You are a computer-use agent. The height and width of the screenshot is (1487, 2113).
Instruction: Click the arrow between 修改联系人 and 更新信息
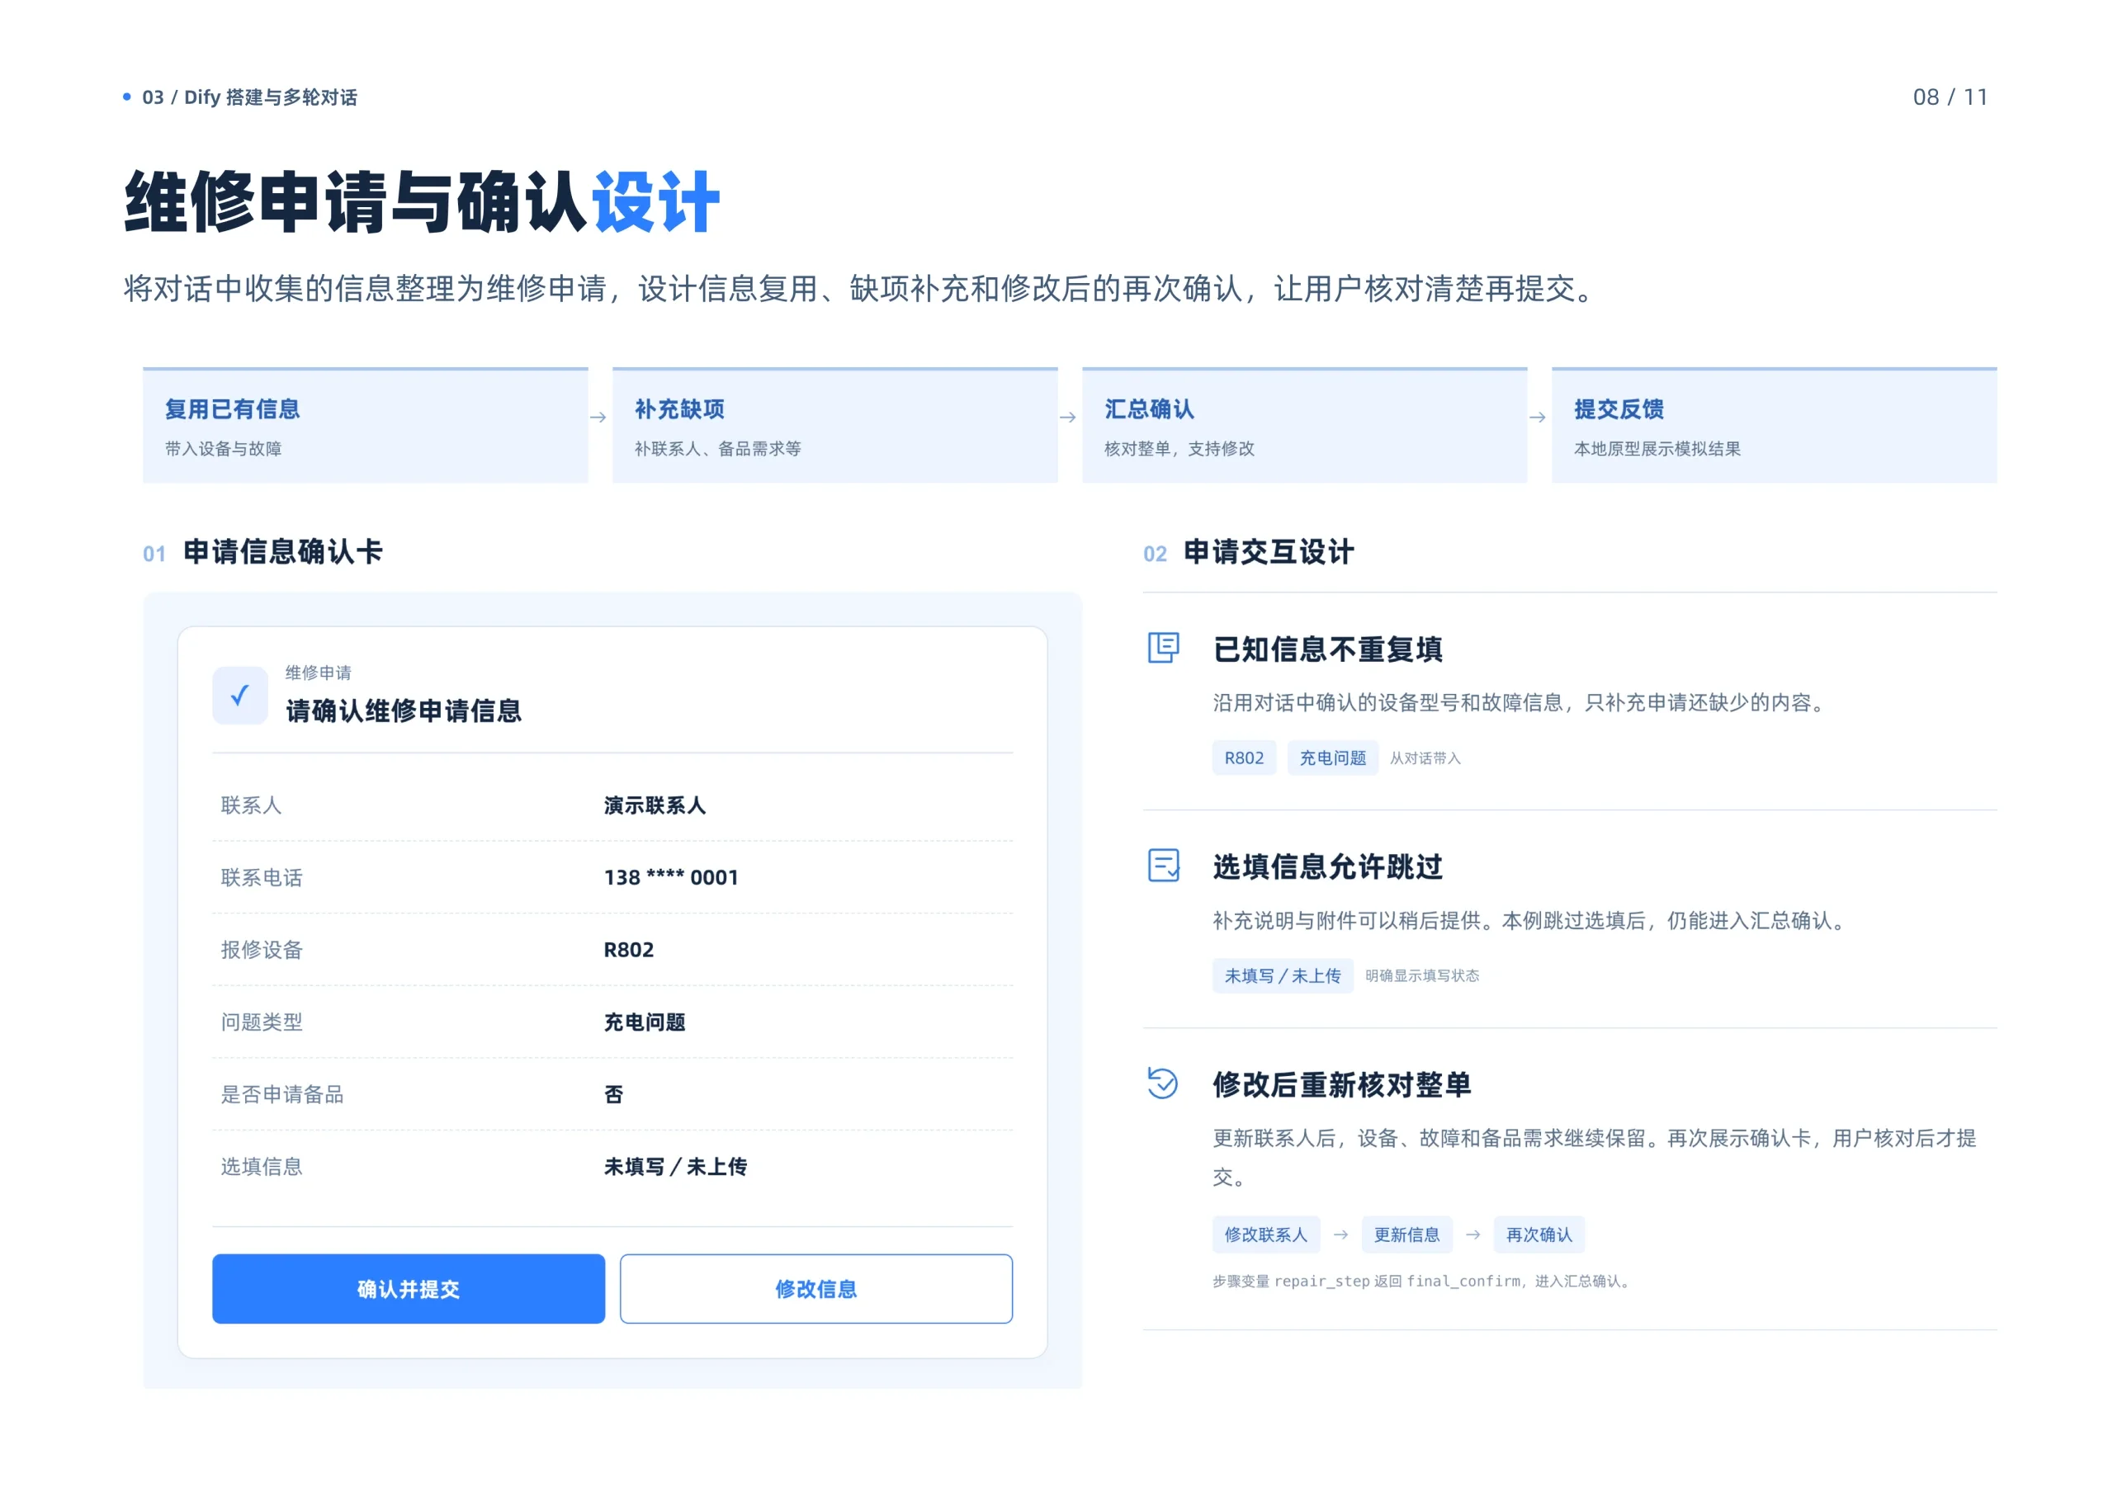point(1341,1234)
